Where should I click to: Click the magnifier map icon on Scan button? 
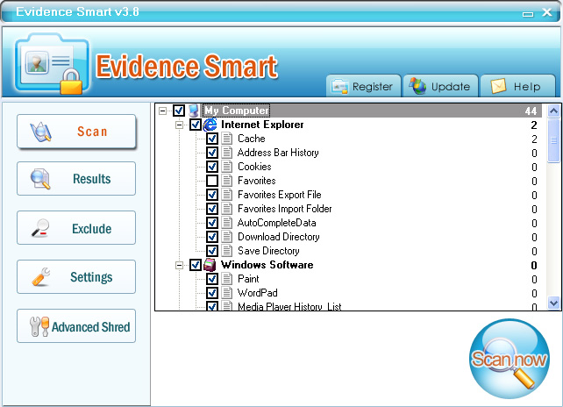pyautogui.click(x=41, y=132)
